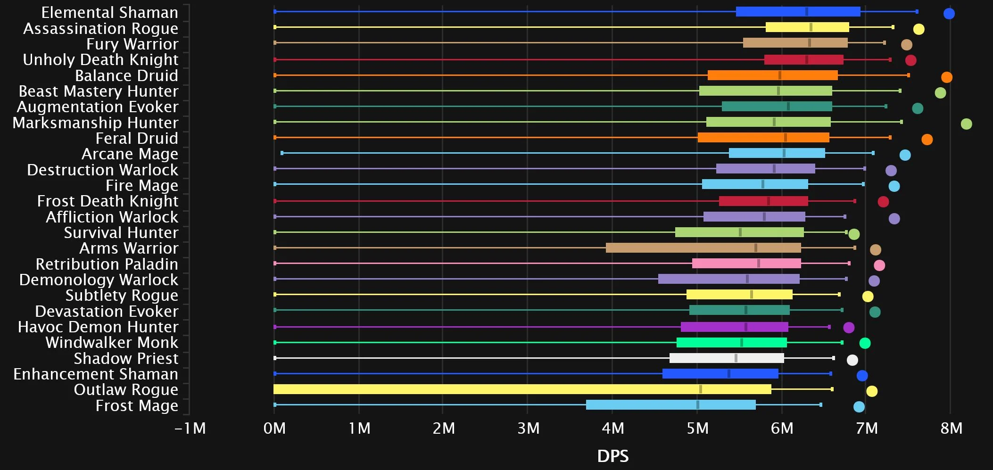Click the Frost Mage row label
The width and height of the screenshot is (993, 470).
137,406
